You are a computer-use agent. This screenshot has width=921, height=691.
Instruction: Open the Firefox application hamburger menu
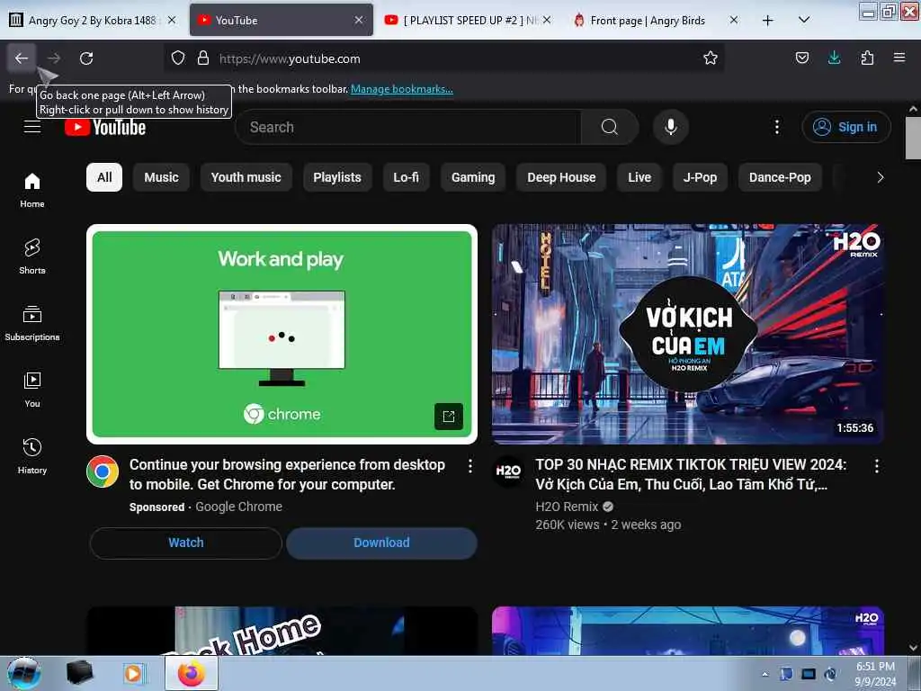point(899,58)
